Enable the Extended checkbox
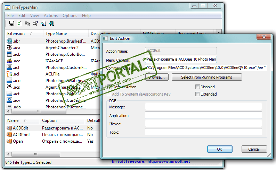Screen dimensions: 276x170 (x=197, y=94)
